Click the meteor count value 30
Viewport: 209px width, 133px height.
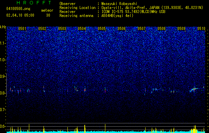pyautogui.click(x=48, y=15)
